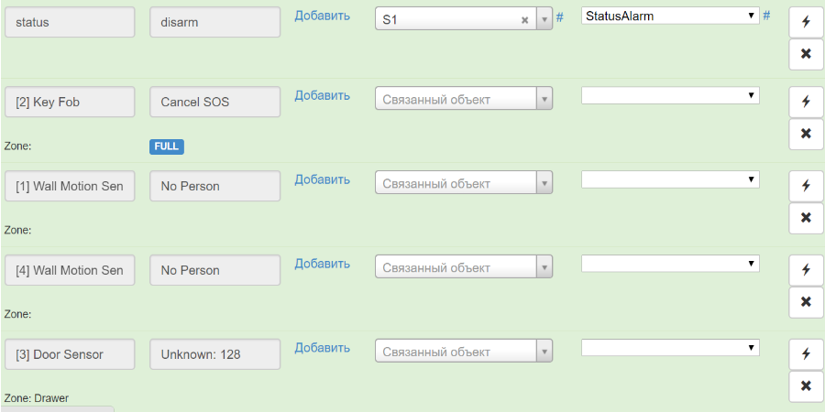Click the X delete button in status row
Viewport: 825px width, 412px height.
(806, 54)
